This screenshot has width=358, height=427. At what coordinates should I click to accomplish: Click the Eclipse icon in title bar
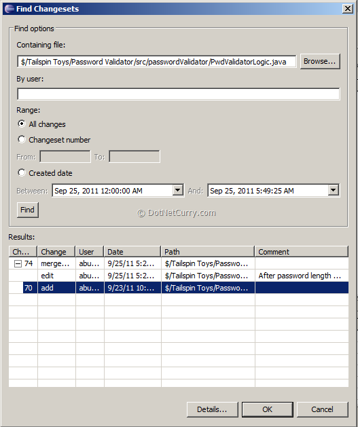pyautogui.click(x=10, y=9)
